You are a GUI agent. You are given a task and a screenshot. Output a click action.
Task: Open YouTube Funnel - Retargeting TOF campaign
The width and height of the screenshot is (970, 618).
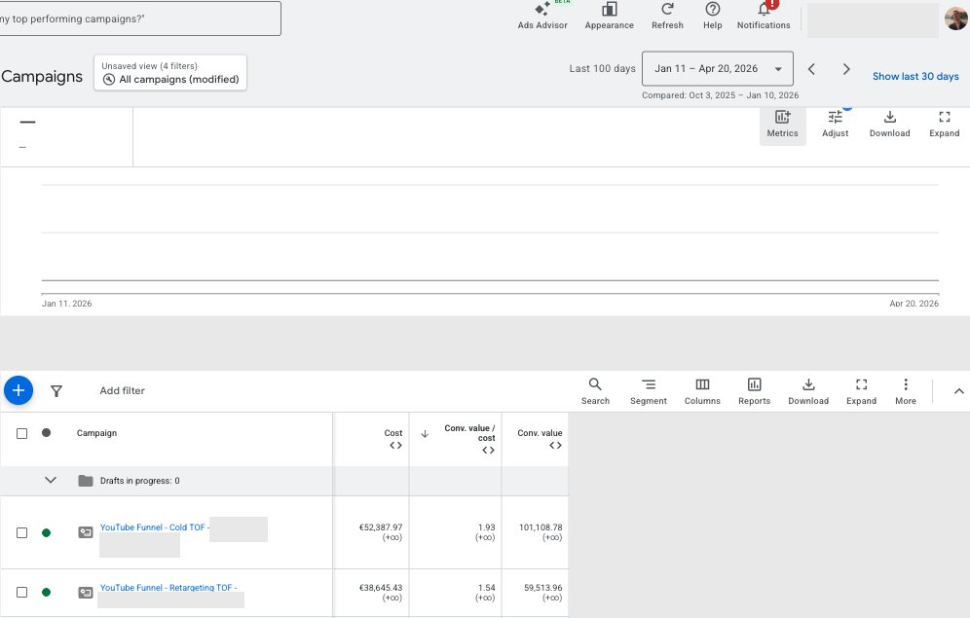(168, 588)
